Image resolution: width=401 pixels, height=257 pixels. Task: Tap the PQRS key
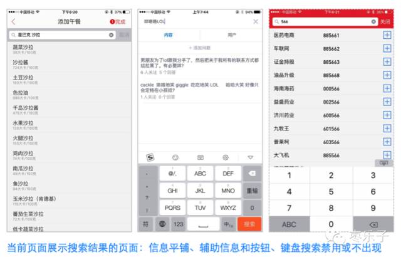pos(173,207)
